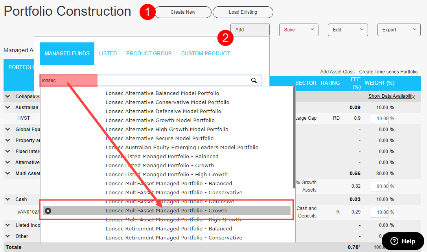Click the Load Existing button
The width and height of the screenshot is (427, 252).
point(243,12)
